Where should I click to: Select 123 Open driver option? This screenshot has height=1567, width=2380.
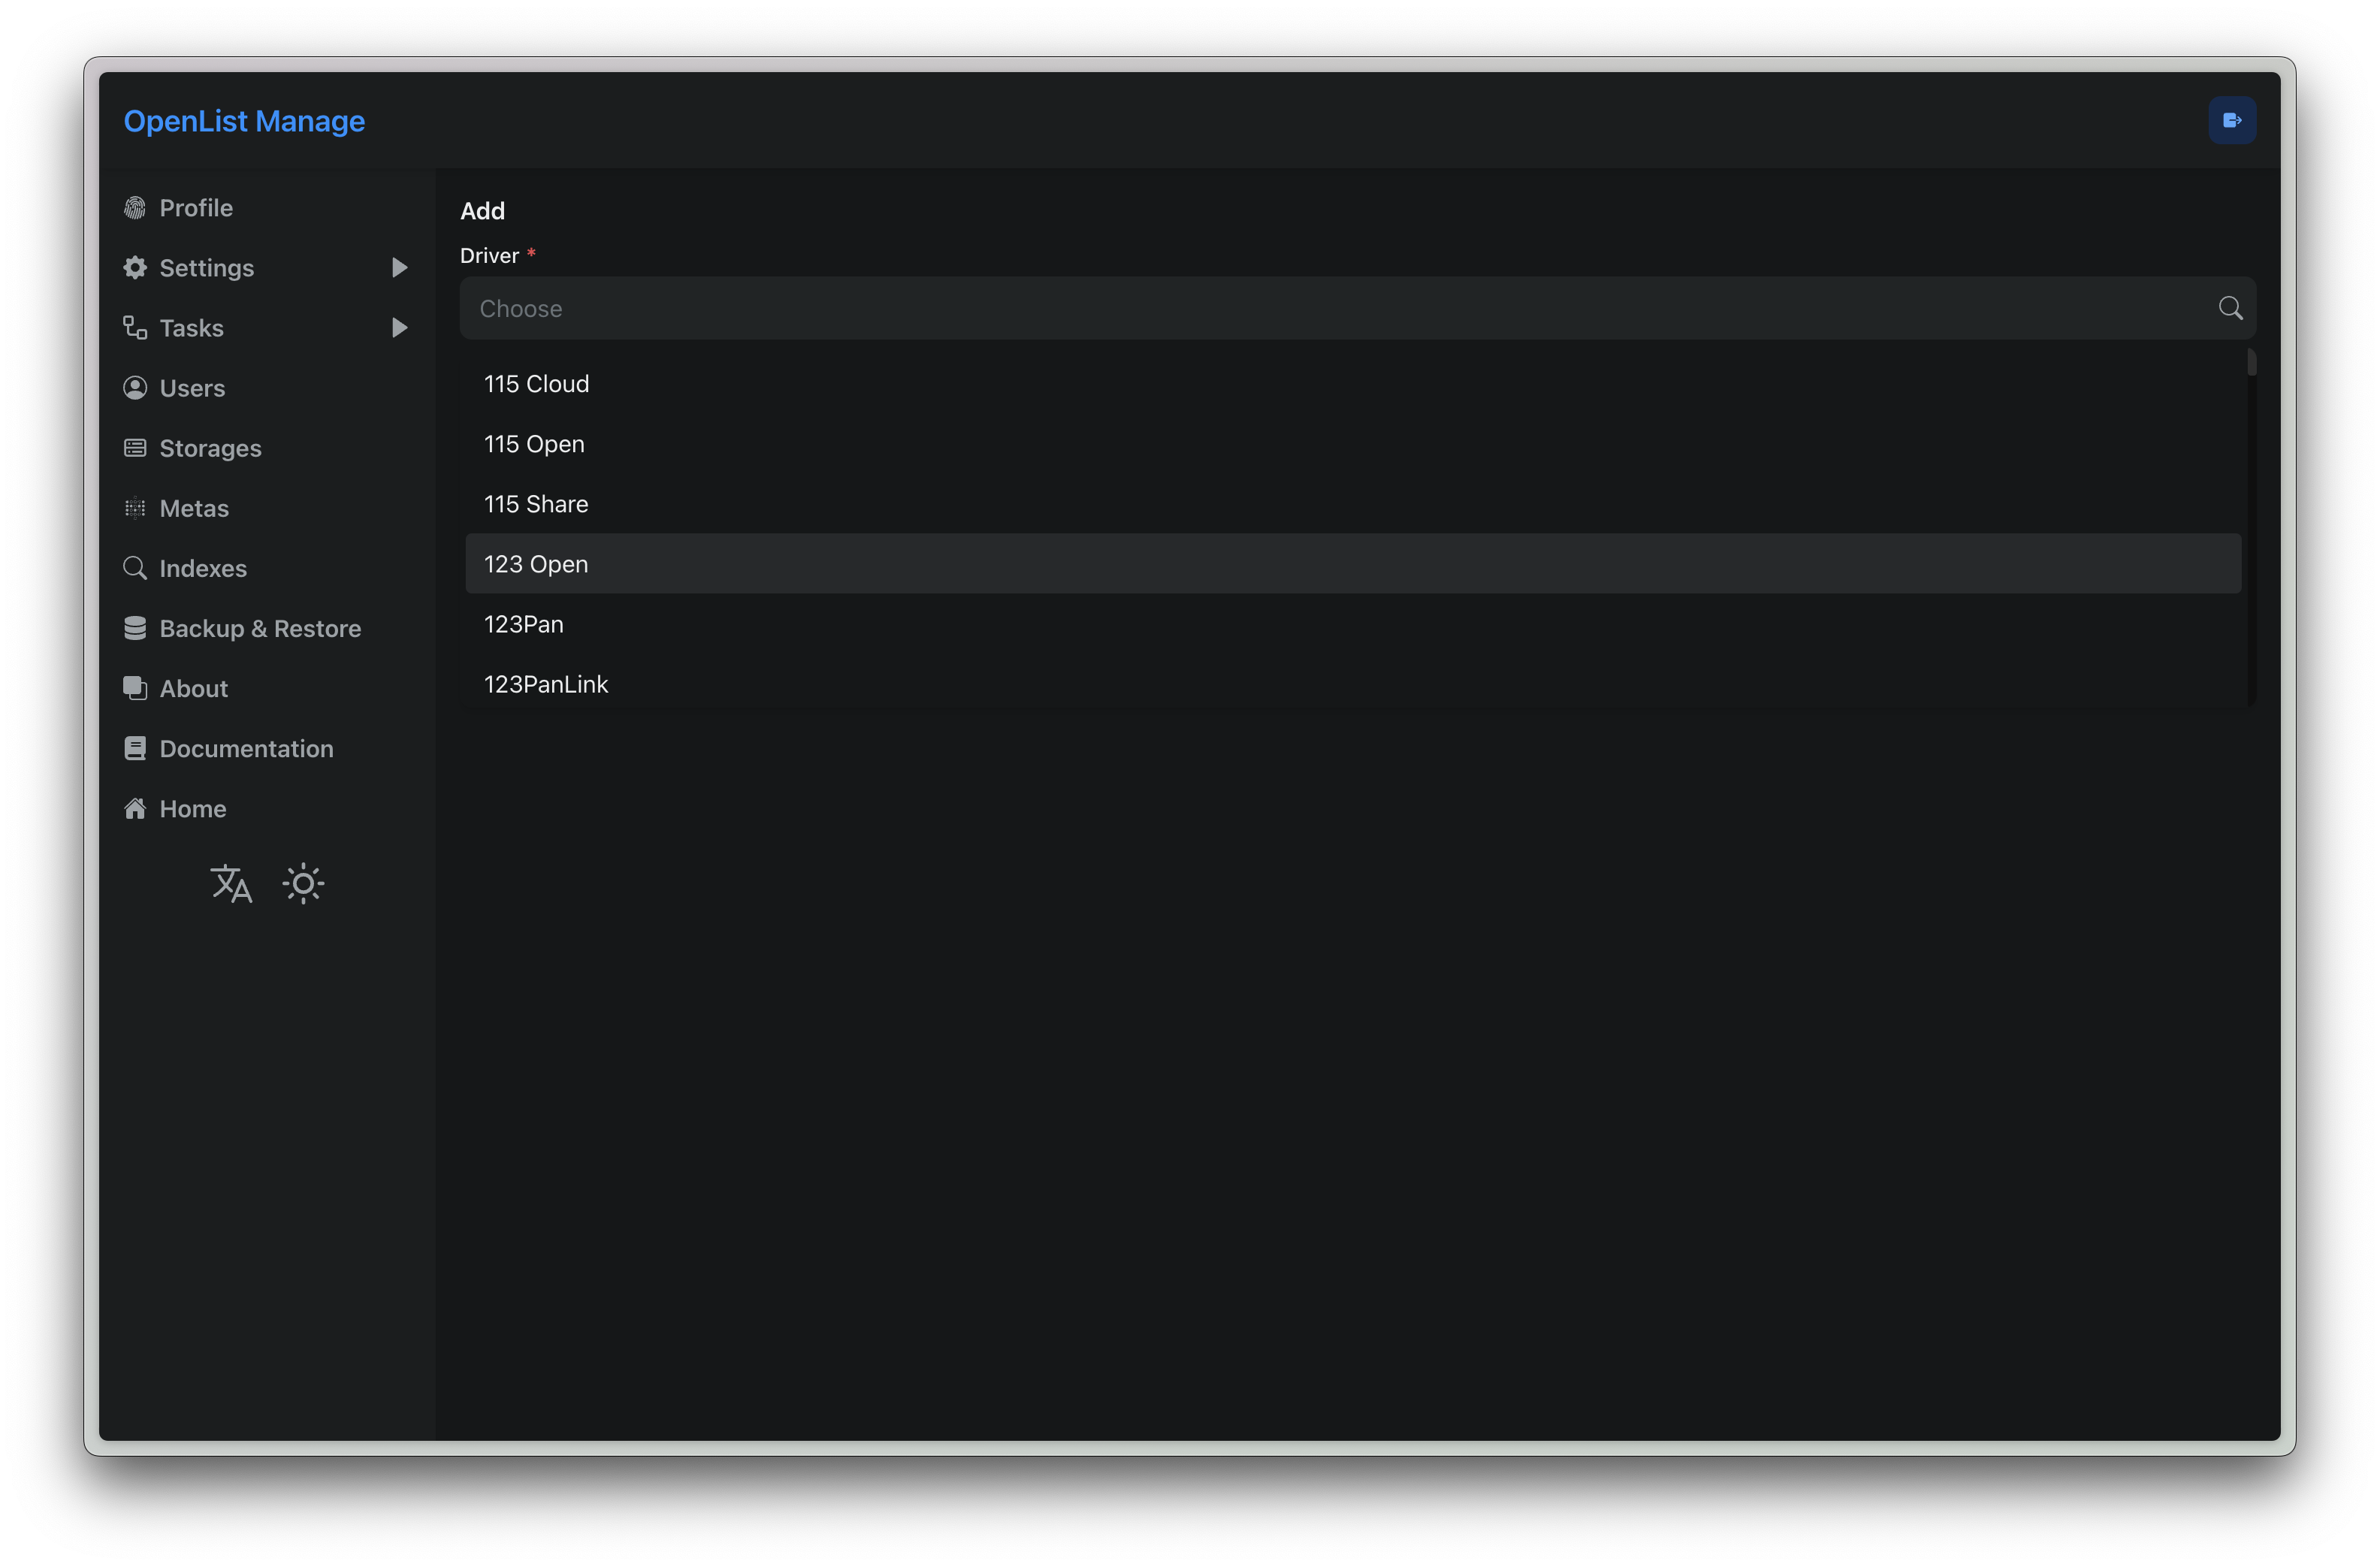[x=536, y=564]
